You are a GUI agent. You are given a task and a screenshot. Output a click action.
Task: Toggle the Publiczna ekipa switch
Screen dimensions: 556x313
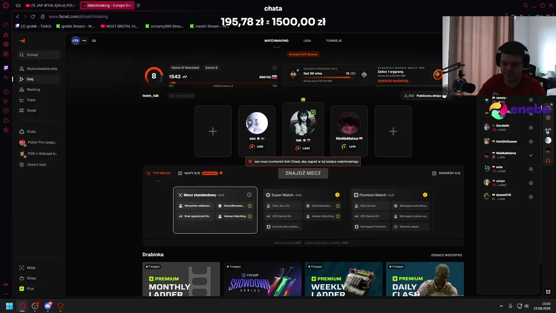[444, 96]
